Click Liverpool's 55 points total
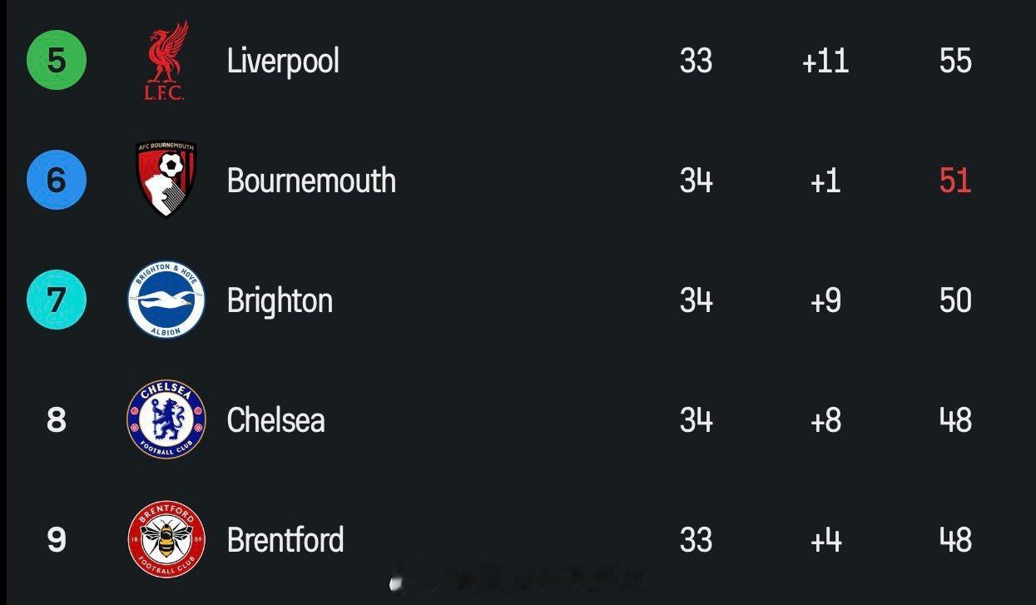The image size is (1036, 605). click(x=955, y=61)
